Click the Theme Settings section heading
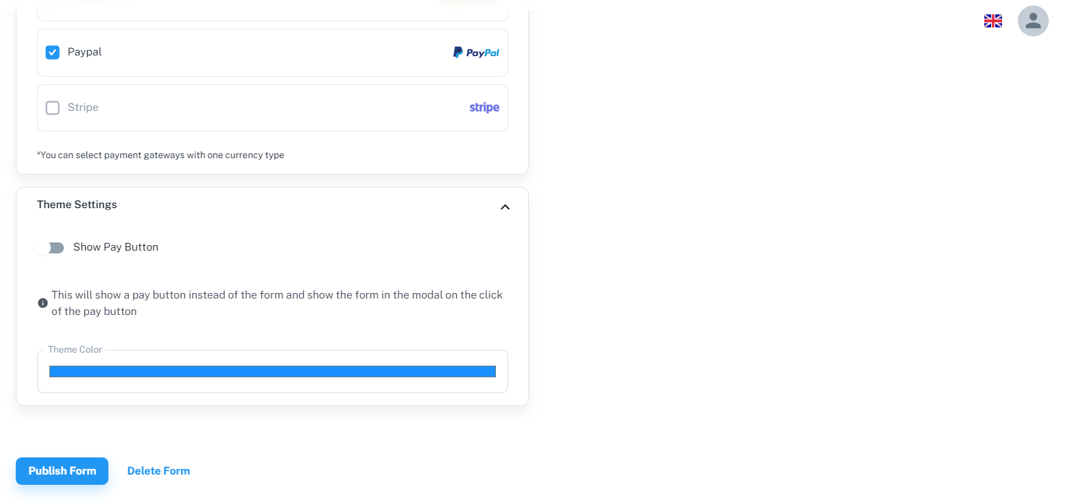This screenshot has width=1070, height=504. pyautogui.click(x=77, y=204)
